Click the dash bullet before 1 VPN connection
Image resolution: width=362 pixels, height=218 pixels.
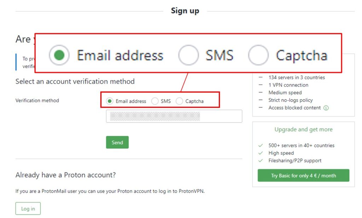point(261,85)
